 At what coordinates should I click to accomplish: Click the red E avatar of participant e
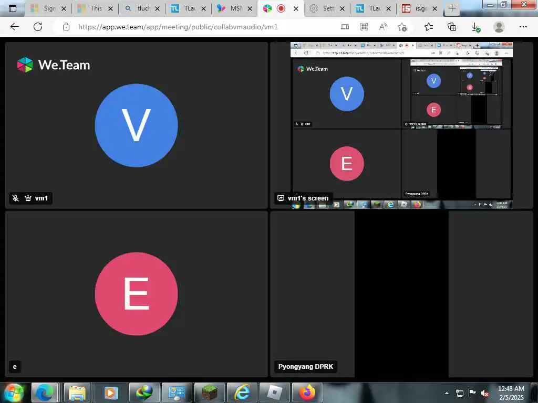click(x=136, y=294)
